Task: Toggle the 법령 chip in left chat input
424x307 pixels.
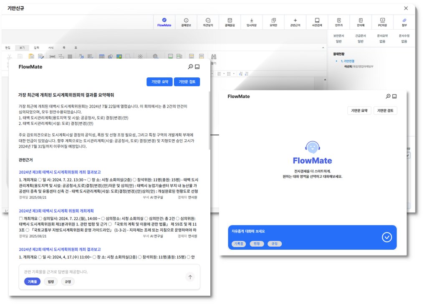Action: pos(51,281)
